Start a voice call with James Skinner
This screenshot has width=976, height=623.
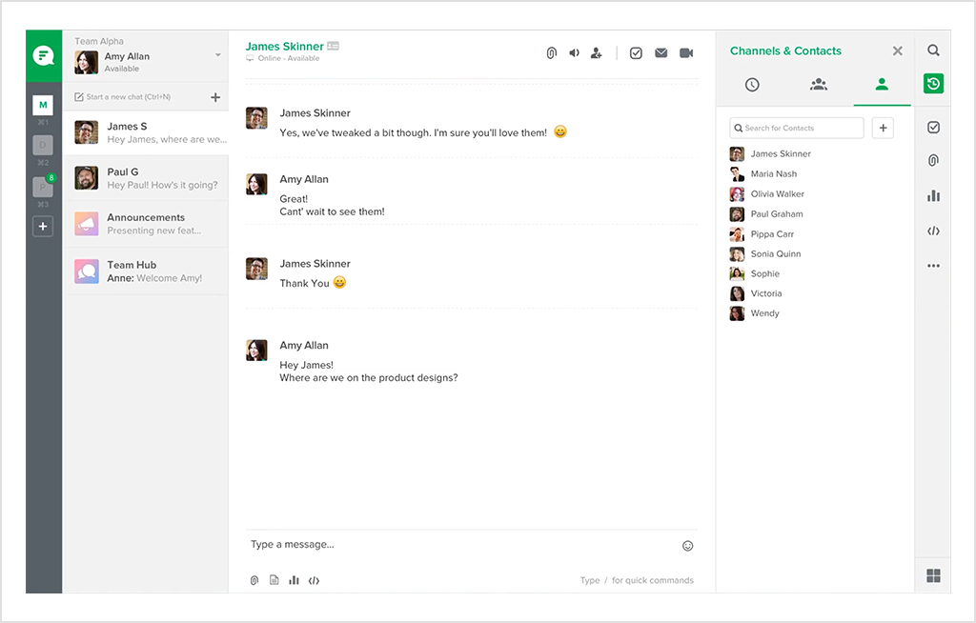point(574,52)
